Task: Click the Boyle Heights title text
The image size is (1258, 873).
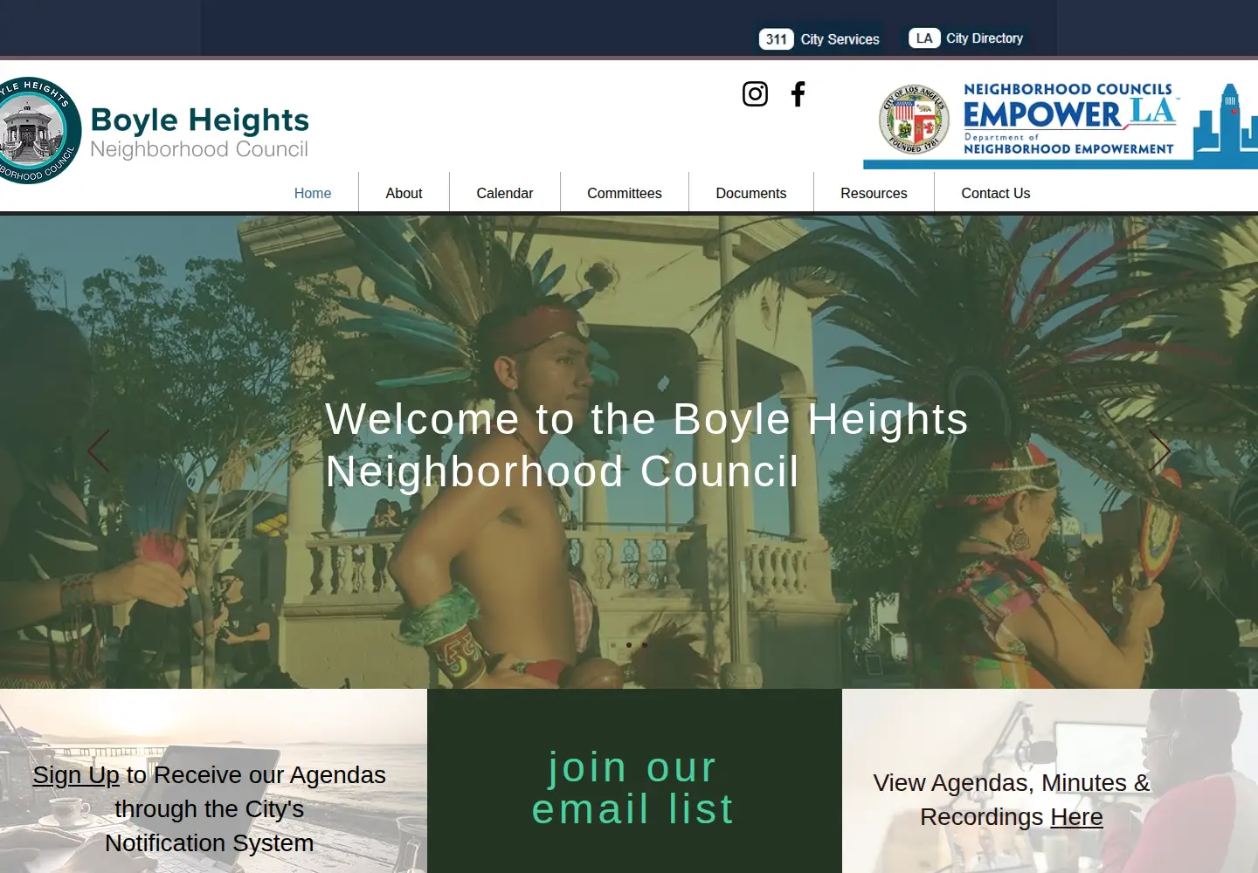Action: coord(200,120)
